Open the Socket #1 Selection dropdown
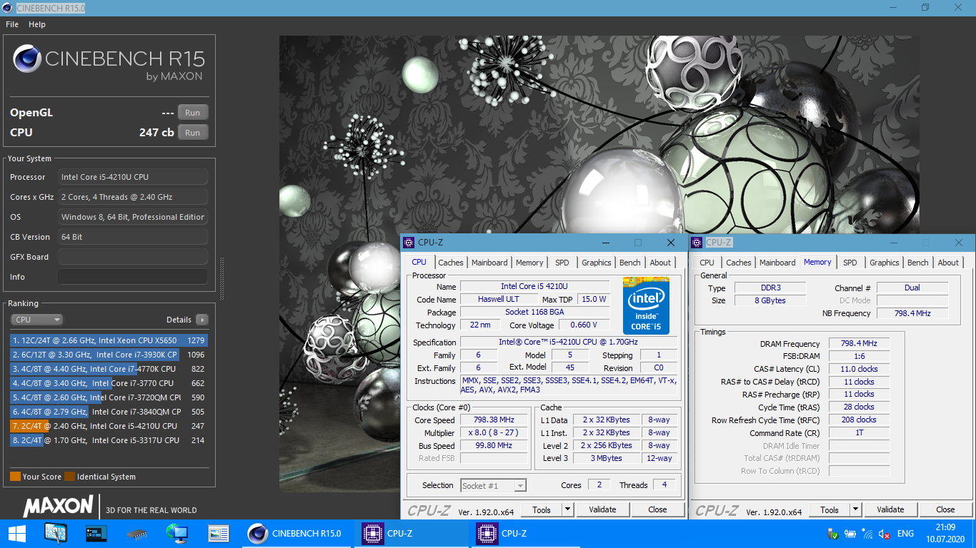The height and width of the screenshot is (548, 976). pos(493,485)
